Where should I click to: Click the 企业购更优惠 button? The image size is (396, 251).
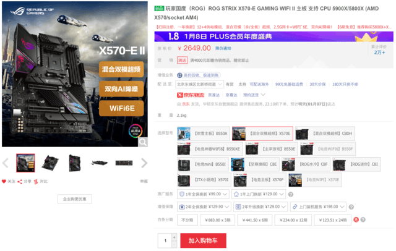pyautogui.click(x=74, y=199)
